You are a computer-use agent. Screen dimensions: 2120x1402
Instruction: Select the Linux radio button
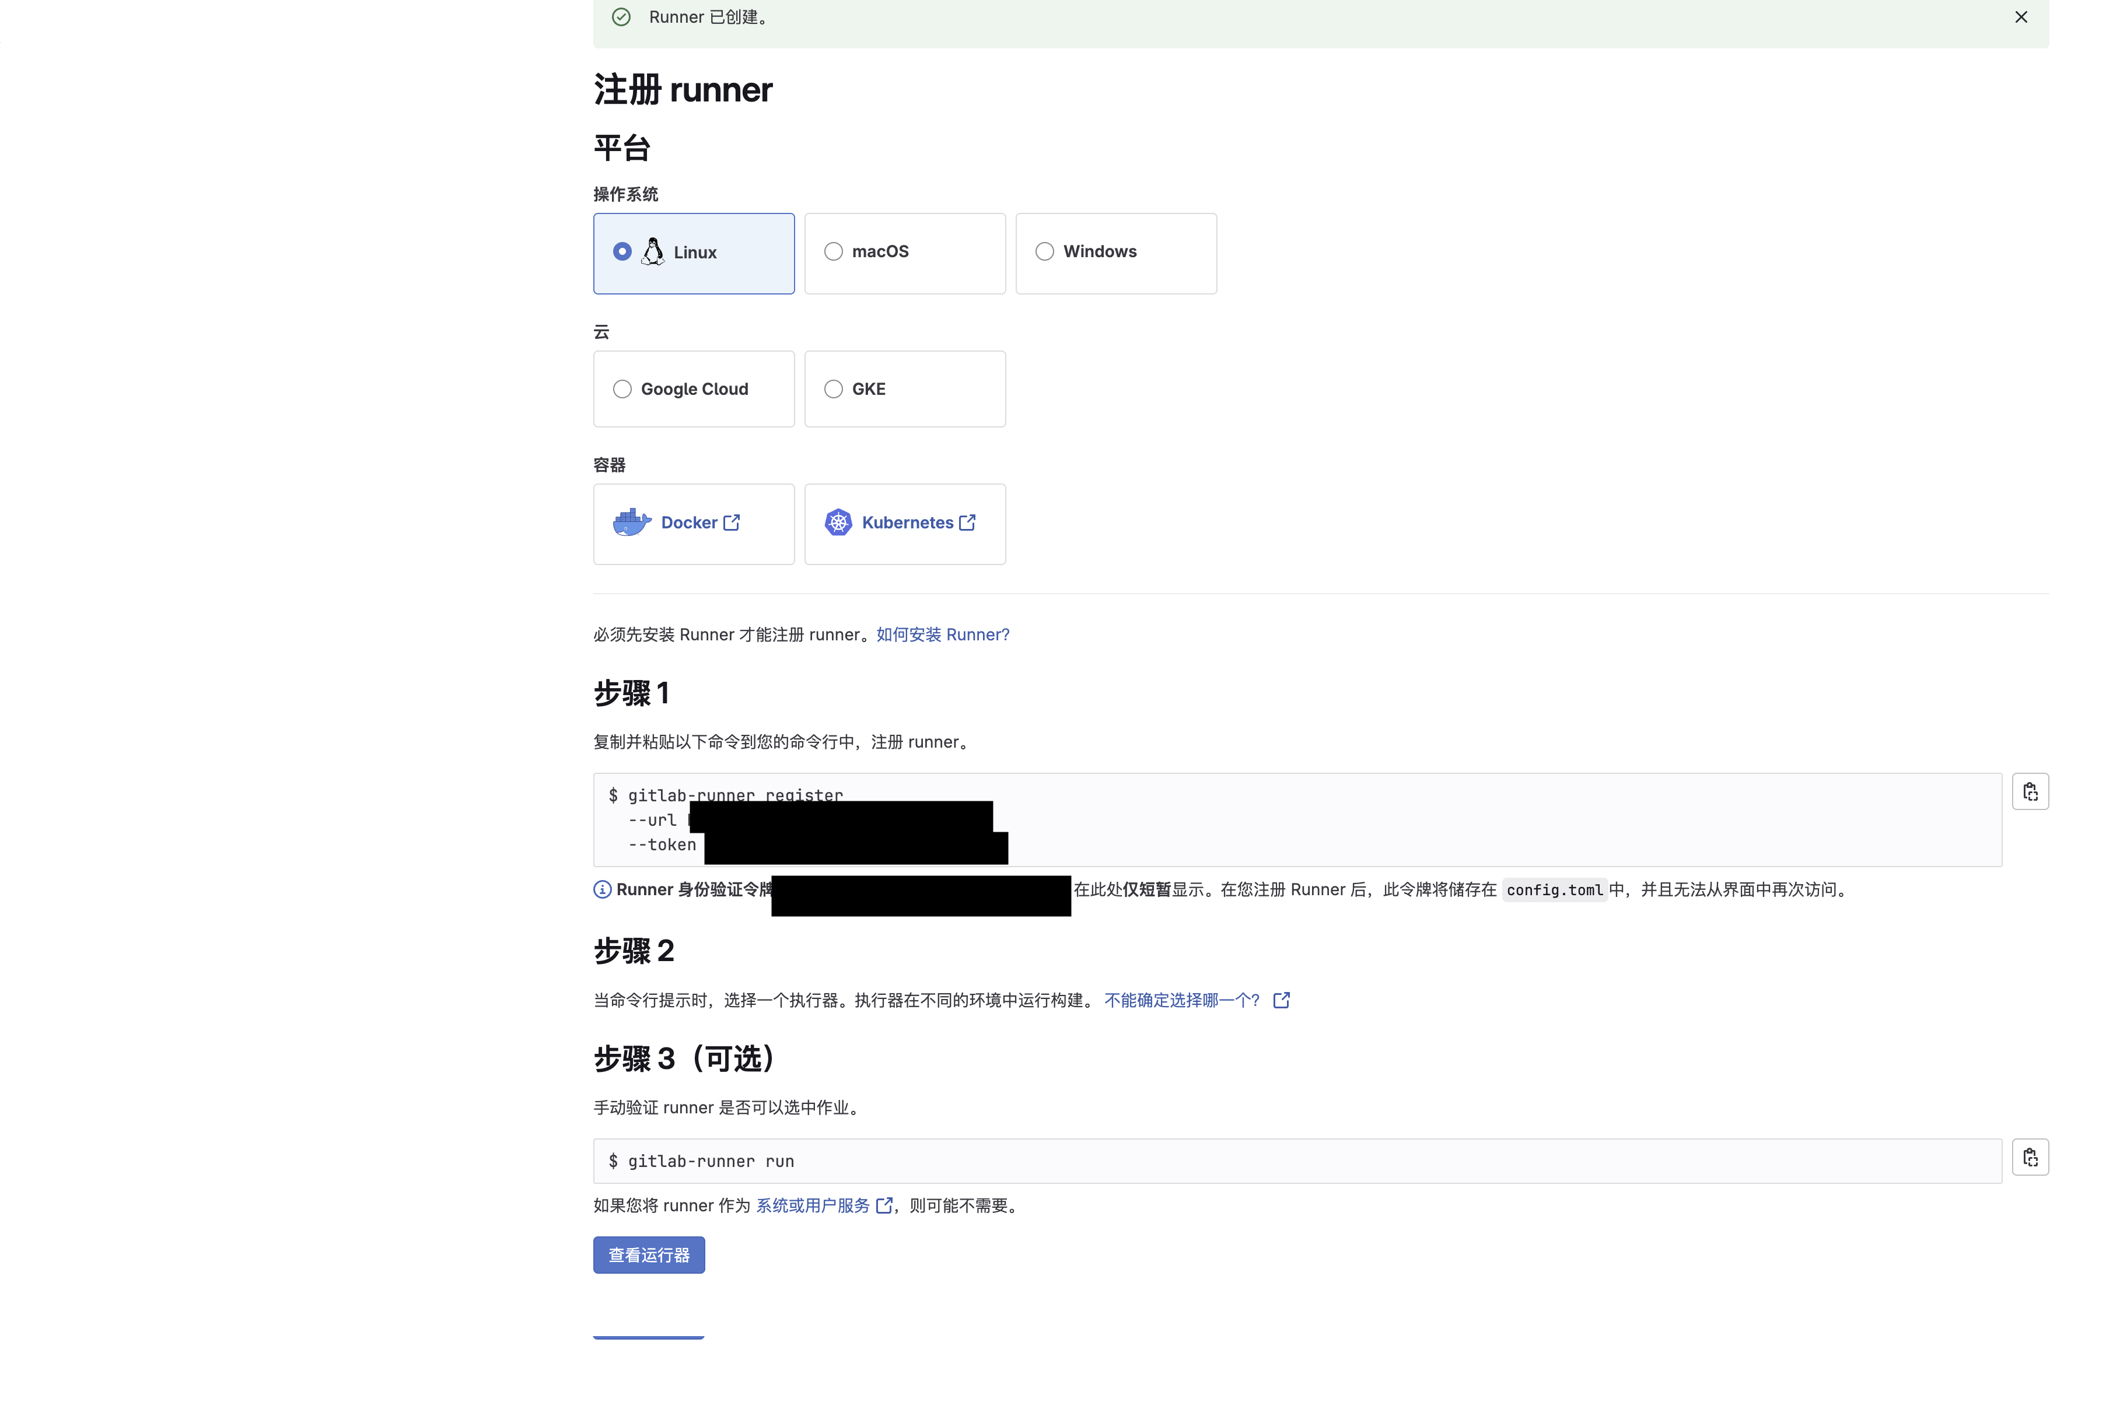tap(622, 252)
